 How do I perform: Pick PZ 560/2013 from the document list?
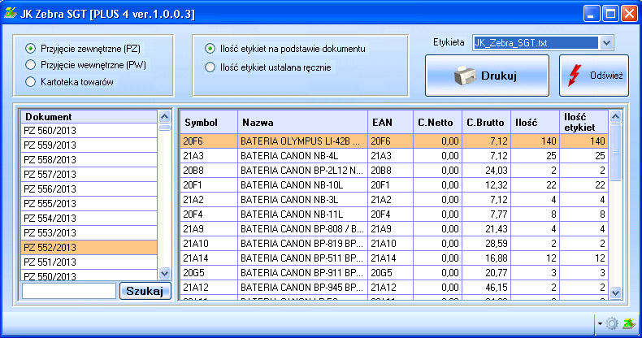pyautogui.click(x=89, y=130)
